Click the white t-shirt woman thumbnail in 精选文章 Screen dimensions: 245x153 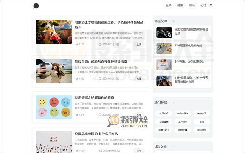click(x=164, y=65)
